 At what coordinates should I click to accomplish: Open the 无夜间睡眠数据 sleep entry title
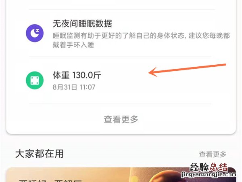tap(82, 23)
